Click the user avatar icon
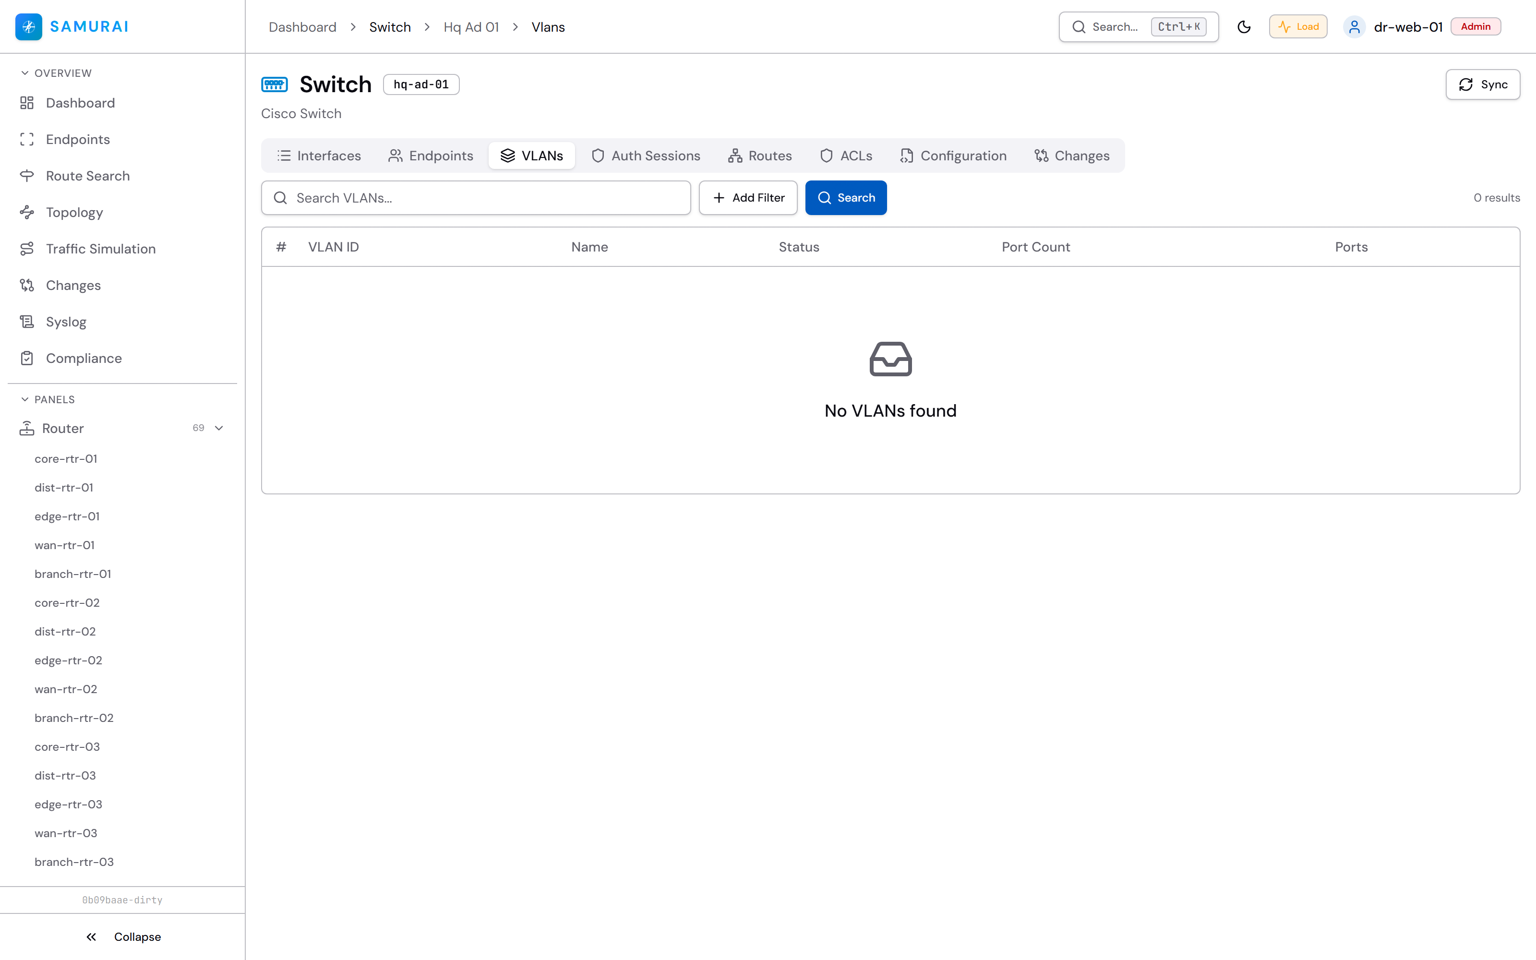 click(1355, 27)
